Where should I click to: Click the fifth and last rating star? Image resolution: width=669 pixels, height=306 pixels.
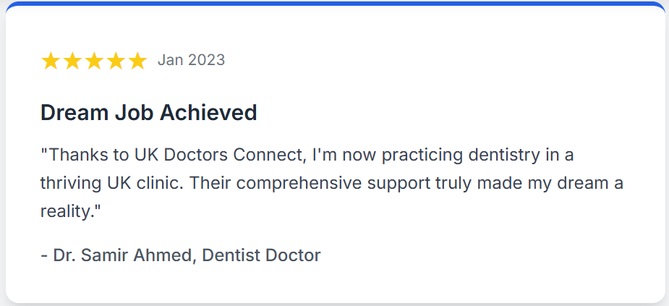tap(137, 61)
